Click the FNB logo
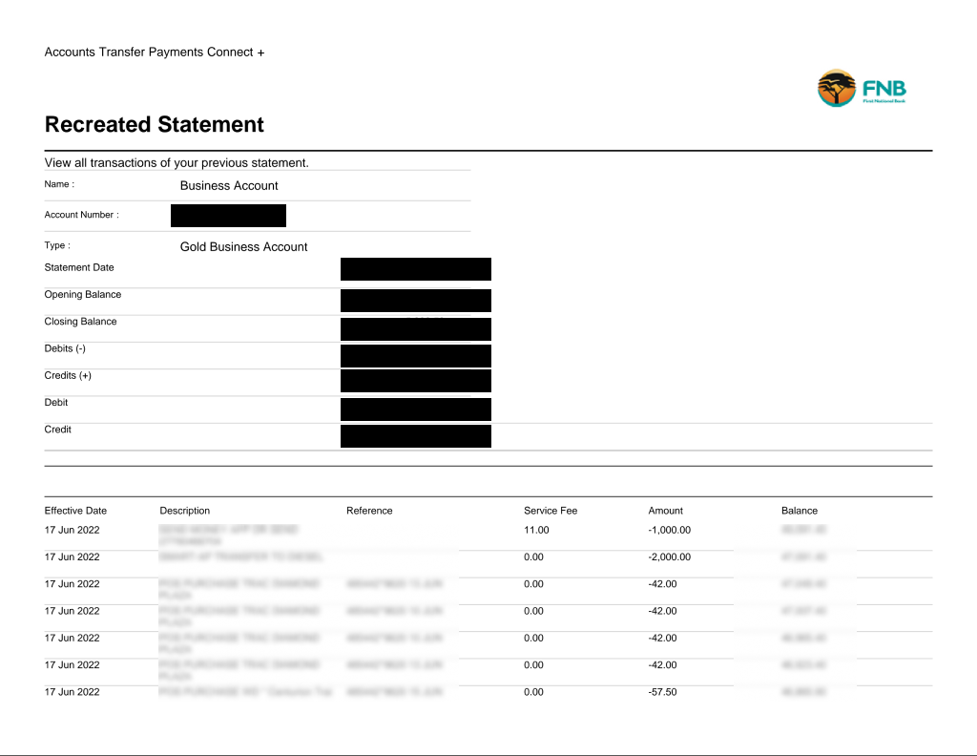977x756 pixels. tap(861, 88)
